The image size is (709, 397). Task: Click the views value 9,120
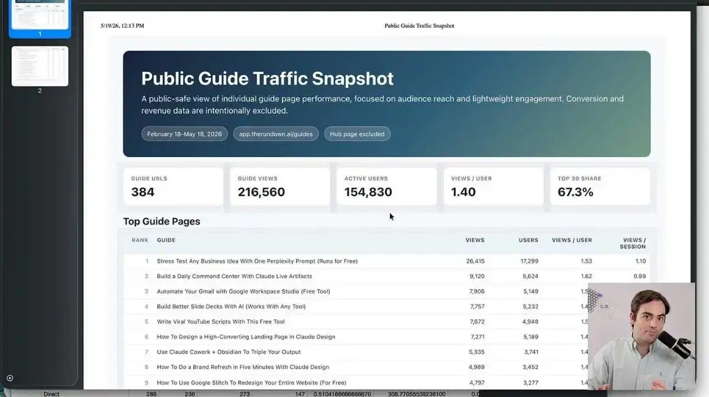pyautogui.click(x=477, y=276)
